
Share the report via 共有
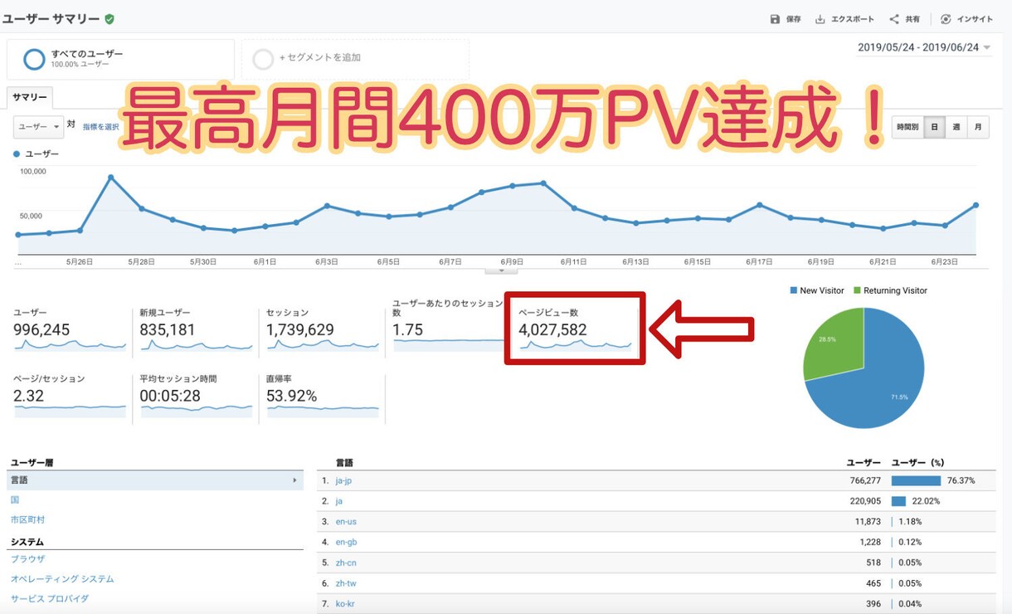904,19
